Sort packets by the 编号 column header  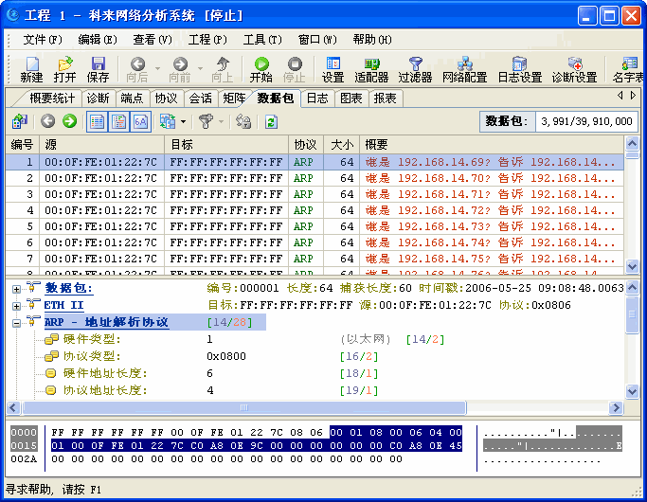tap(23, 144)
